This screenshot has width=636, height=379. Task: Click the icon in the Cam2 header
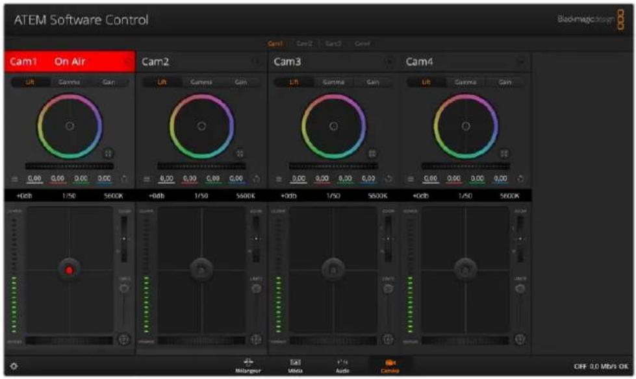click(x=257, y=62)
